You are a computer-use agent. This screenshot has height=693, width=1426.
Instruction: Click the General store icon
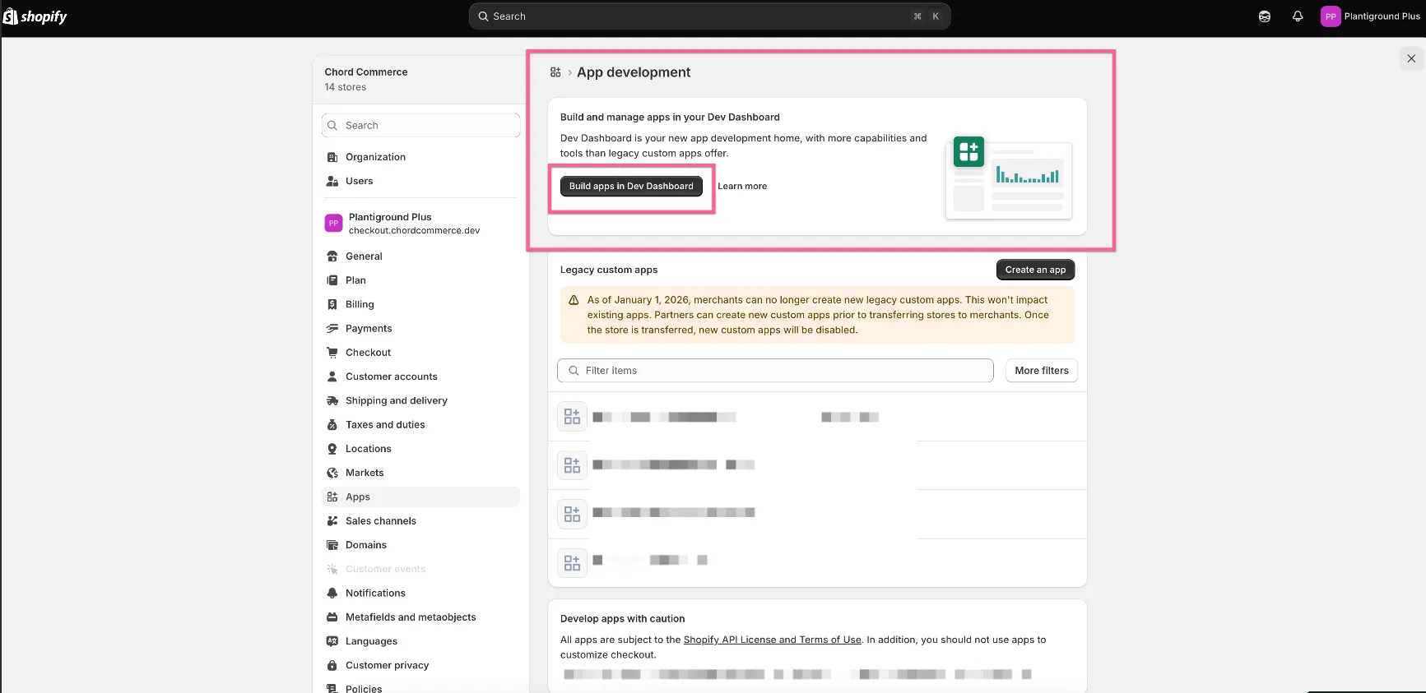click(332, 256)
